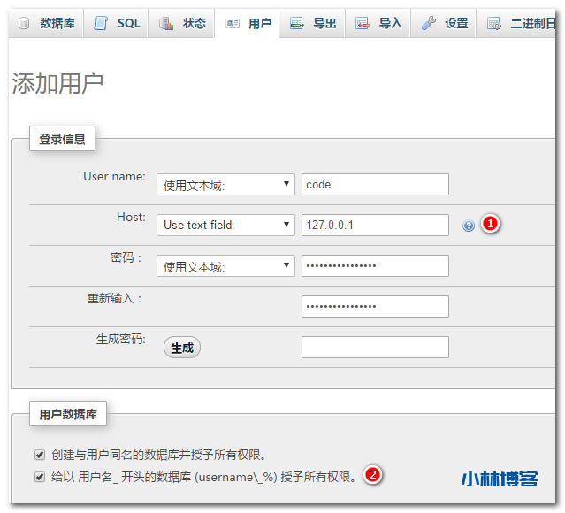
Task: Open the 数据库 tab
Action: coord(47,23)
